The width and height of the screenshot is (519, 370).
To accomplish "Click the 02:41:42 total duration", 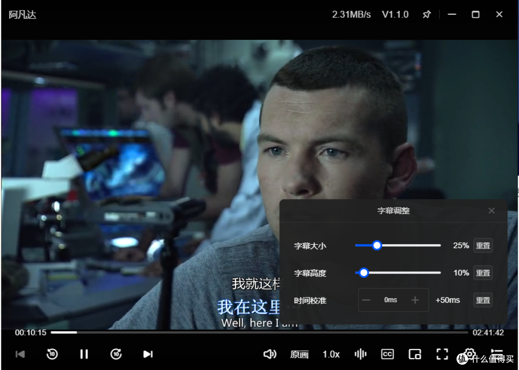I will (488, 333).
